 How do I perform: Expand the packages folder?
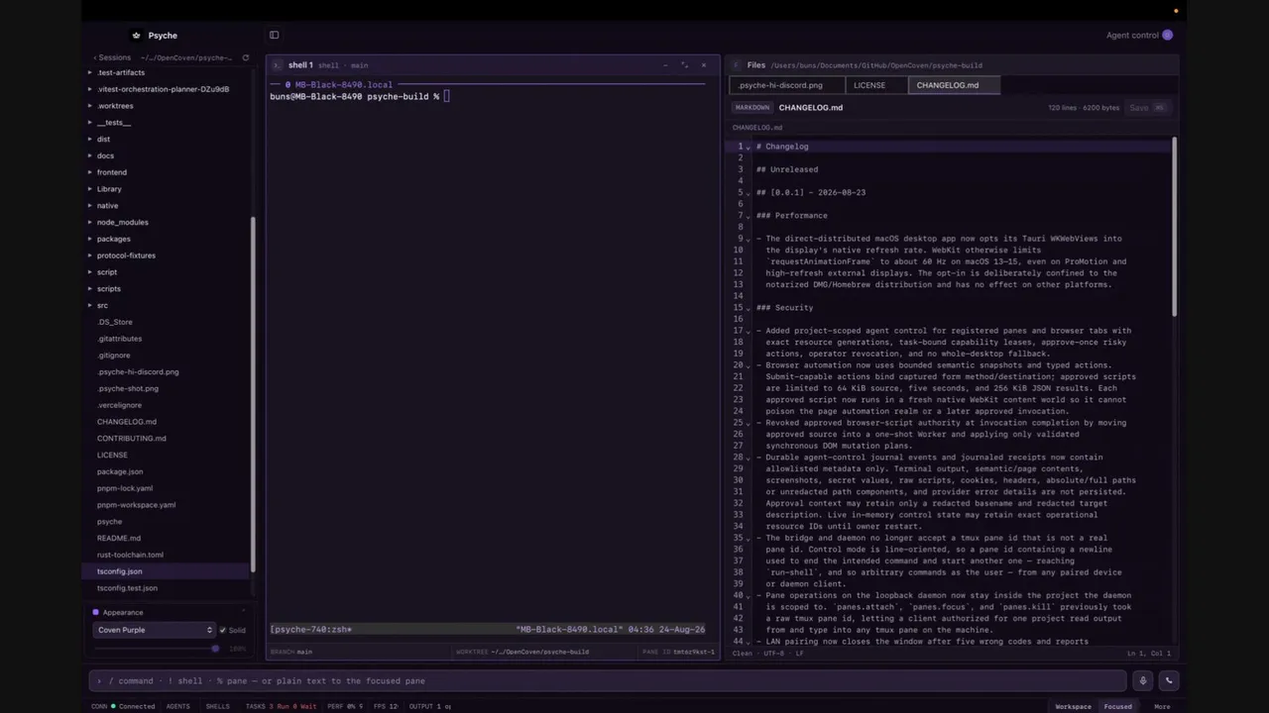[90, 239]
